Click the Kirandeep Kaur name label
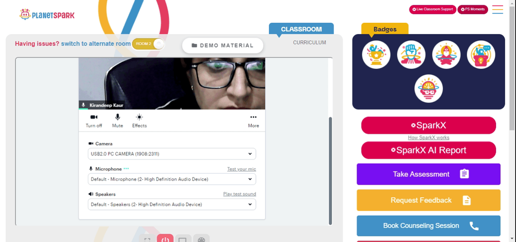This screenshot has width=516, height=242. coord(106,105)
